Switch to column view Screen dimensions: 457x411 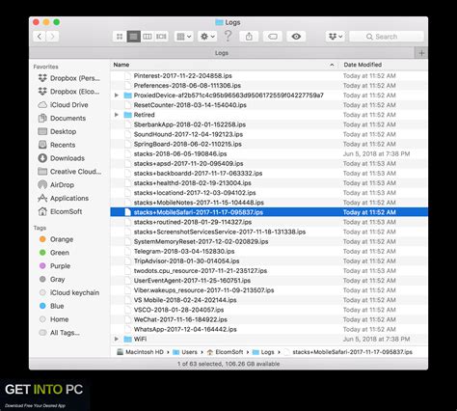[148, 37]
